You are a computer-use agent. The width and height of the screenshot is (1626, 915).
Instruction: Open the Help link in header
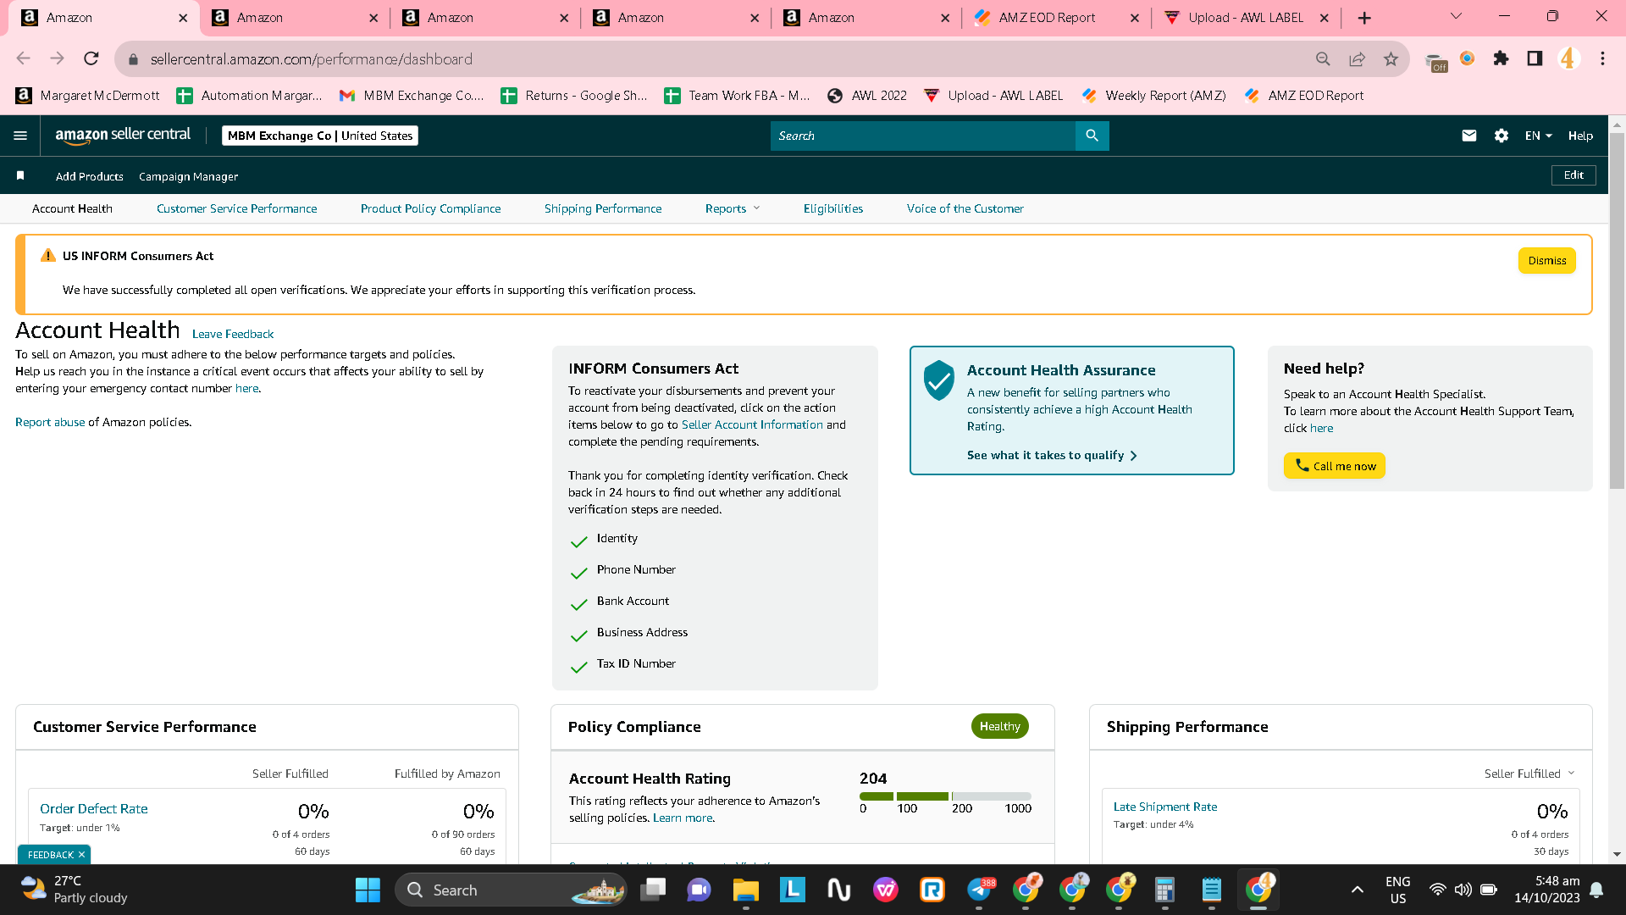pos(1580,136)
